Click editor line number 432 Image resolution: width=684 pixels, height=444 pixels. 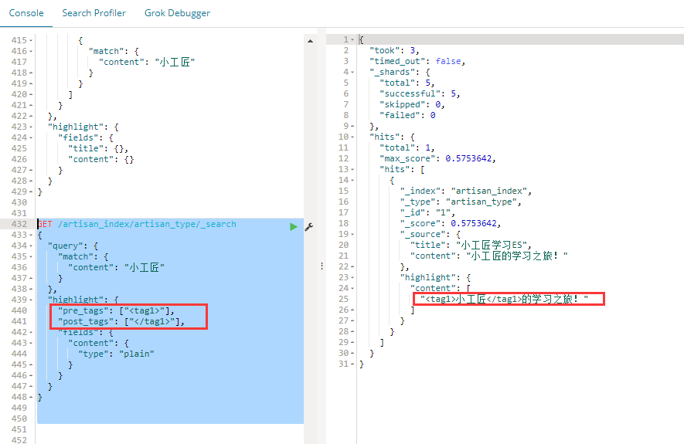19,224
